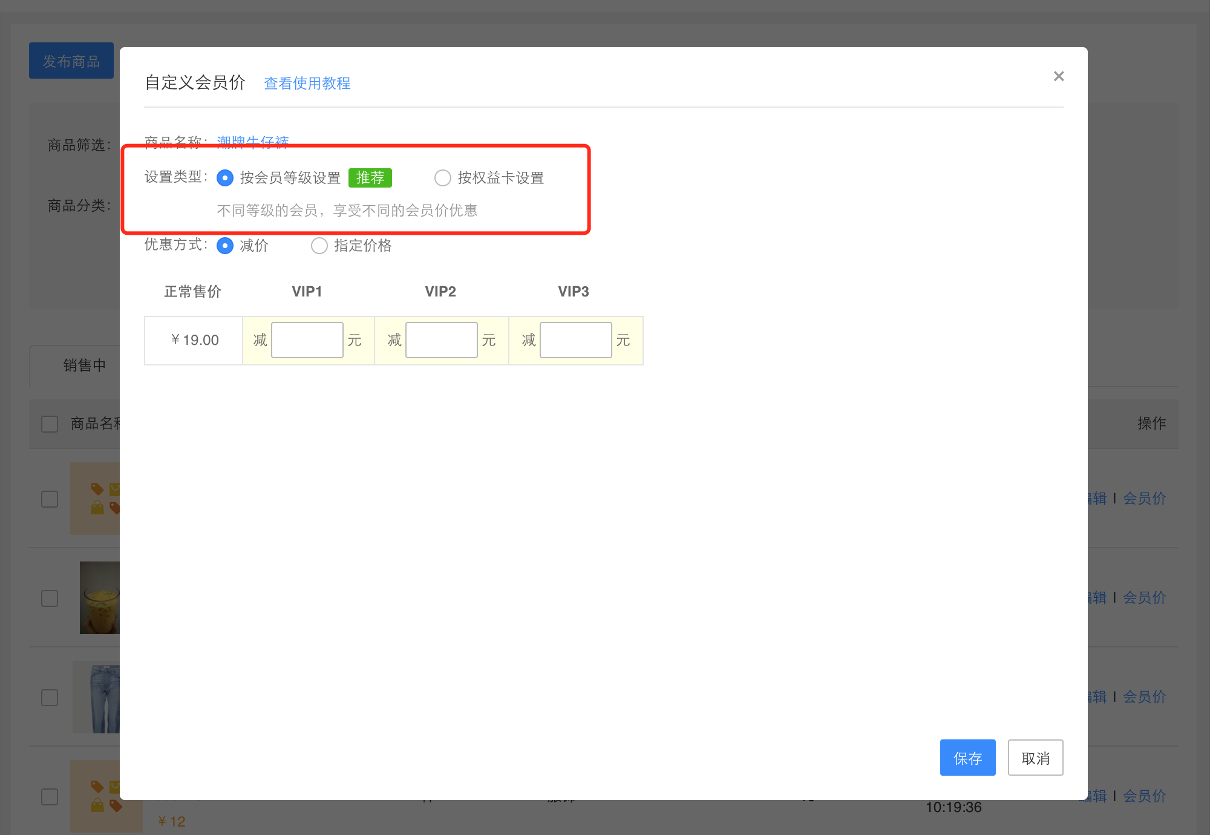Click the 取消 button

1036,758
